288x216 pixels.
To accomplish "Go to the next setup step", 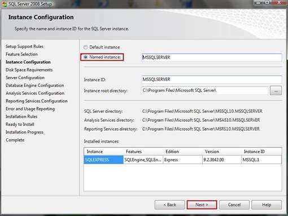I will click(202, 205).
